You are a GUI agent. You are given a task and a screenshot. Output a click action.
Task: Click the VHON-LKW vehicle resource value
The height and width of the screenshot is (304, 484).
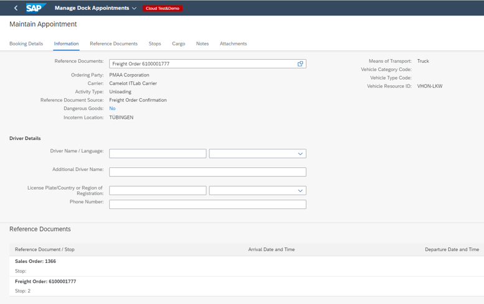(x=430, y=86)
